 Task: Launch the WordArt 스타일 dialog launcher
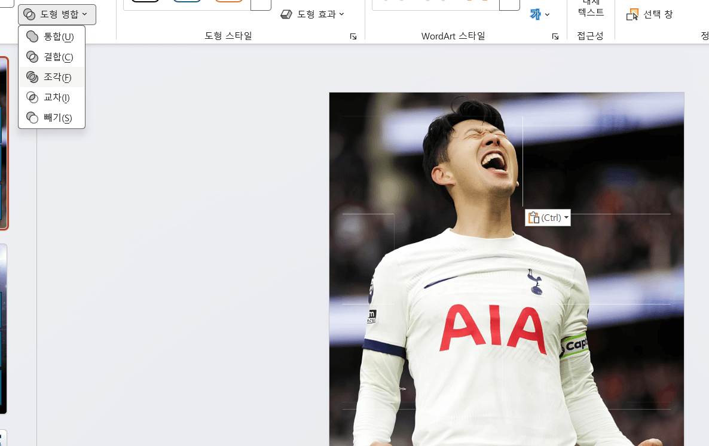555,36
